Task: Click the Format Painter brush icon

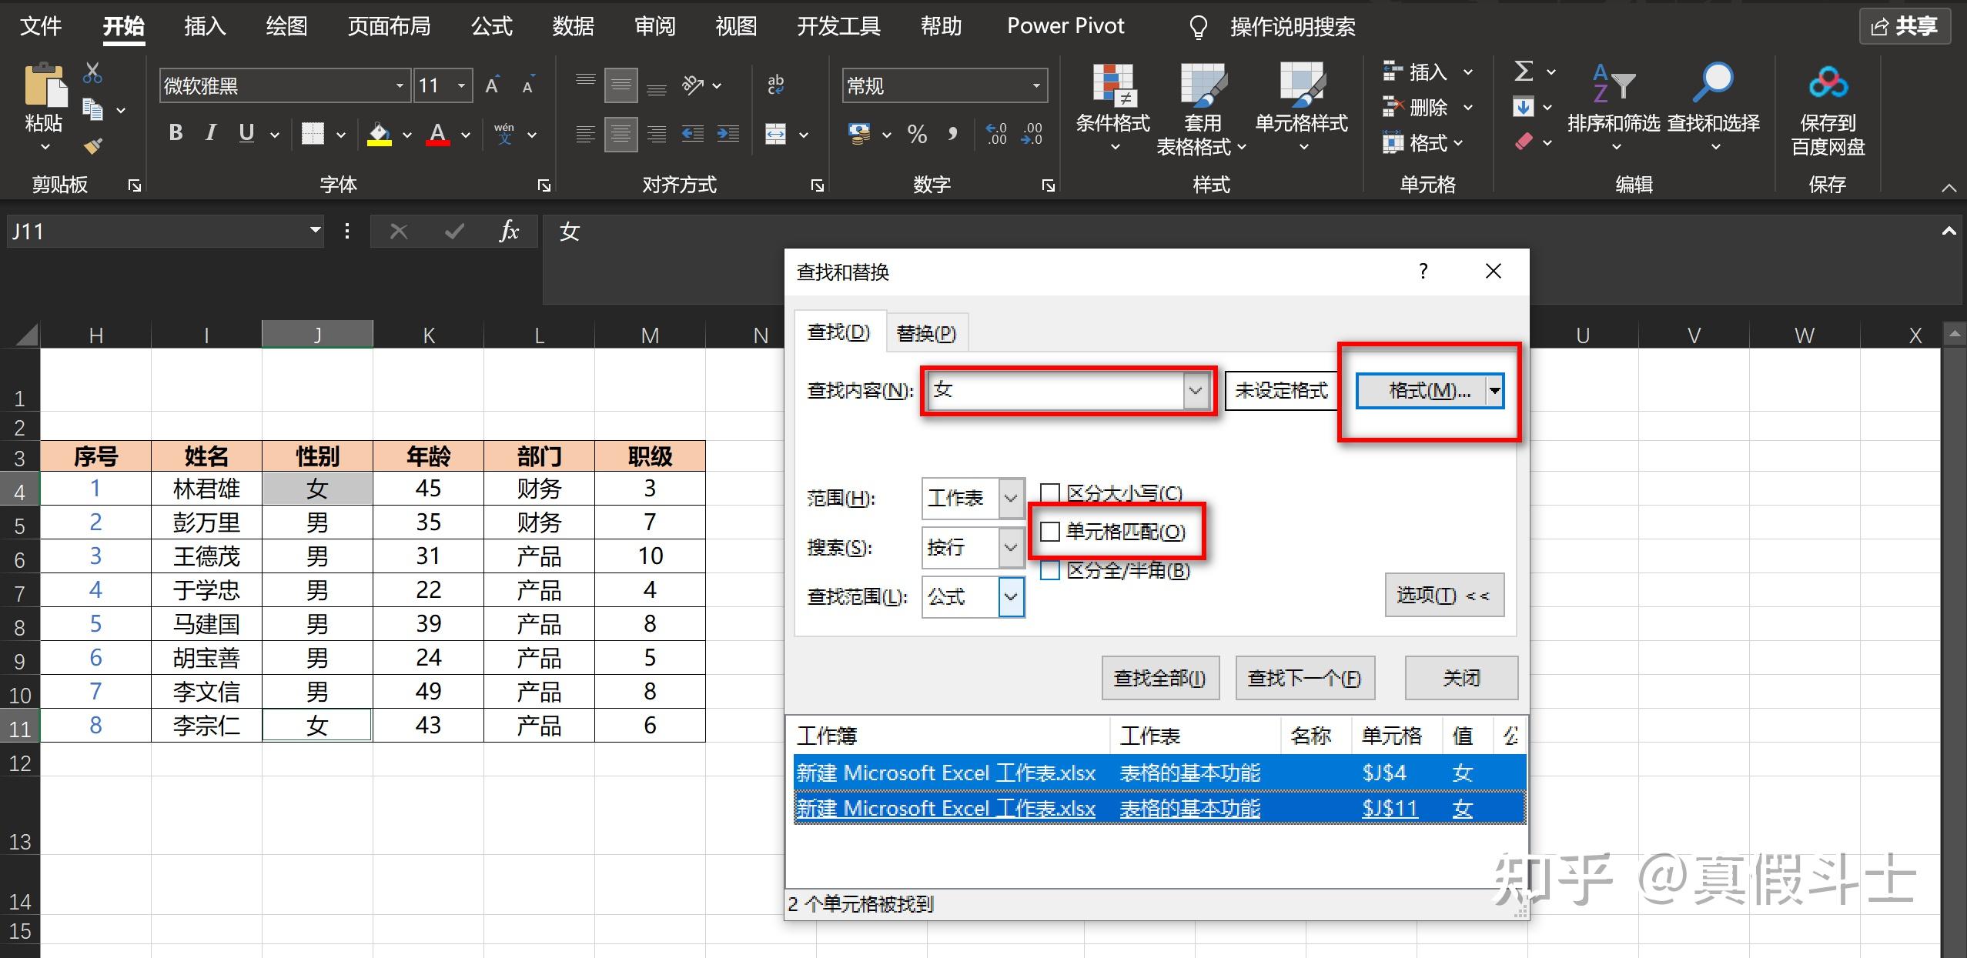Action: (x=93, y=145)
